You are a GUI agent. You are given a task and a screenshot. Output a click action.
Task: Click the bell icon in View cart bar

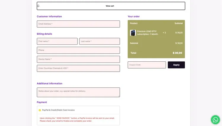pos(38,6)
